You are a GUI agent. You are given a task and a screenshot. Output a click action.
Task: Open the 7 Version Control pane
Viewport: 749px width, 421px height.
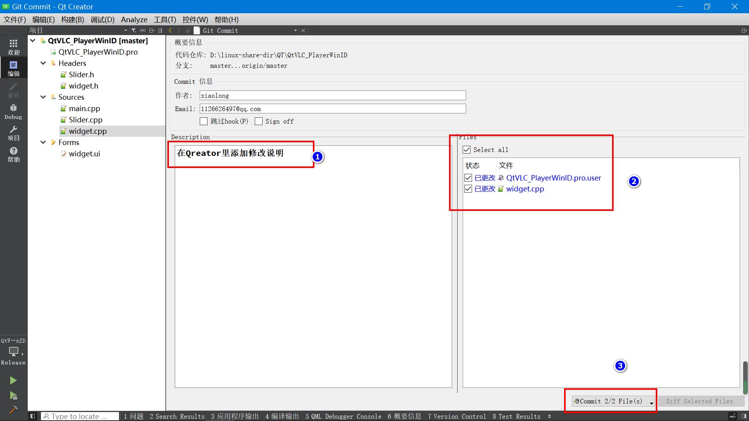[x=457, y=416]
